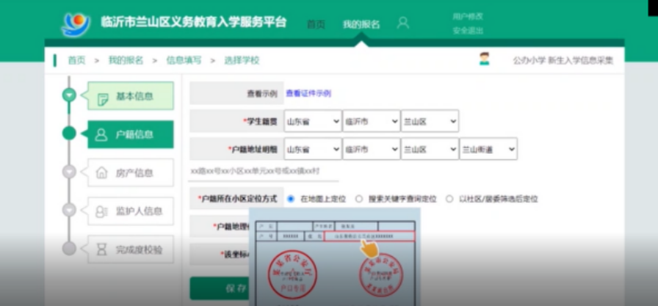Click the 户籍信息 person icon
Viewport: 658px width, 306px height.
click(101, 135)
